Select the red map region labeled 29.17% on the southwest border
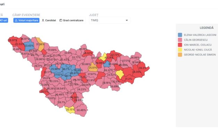The image size is (218, 131). pyautogui.click(x=45, y=92)
